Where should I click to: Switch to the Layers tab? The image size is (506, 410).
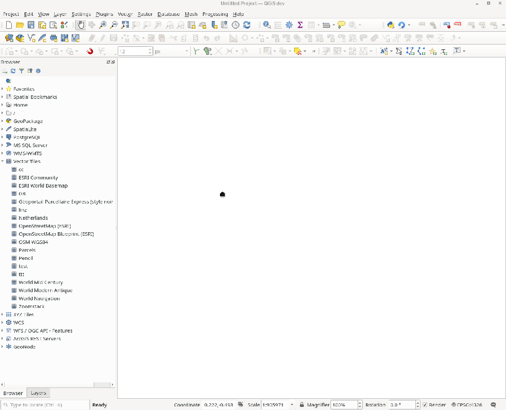point(38,393)
